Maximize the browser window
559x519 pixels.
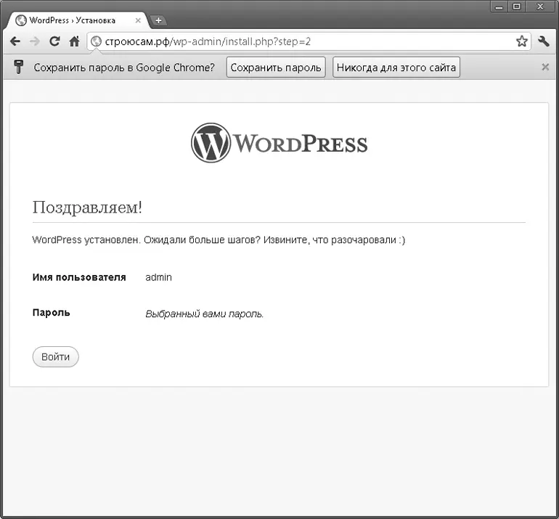[x=516, y=7]
